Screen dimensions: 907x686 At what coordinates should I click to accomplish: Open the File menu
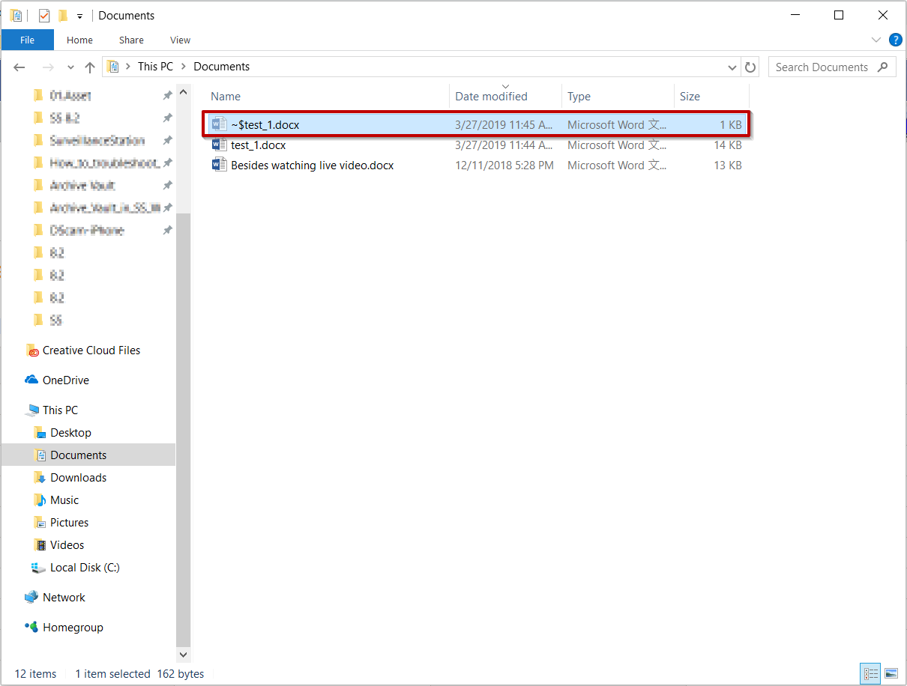click(28, 40)
